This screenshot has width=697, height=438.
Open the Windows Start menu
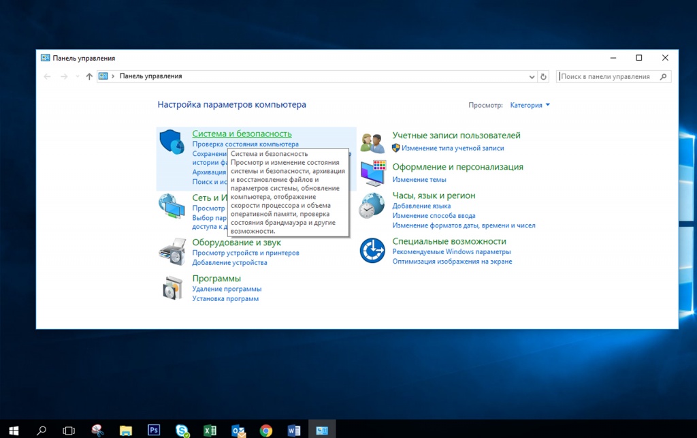click(x=14, y=430)
